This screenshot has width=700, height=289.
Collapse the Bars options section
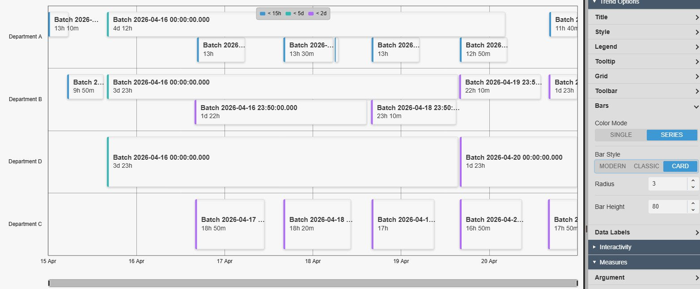644,106
